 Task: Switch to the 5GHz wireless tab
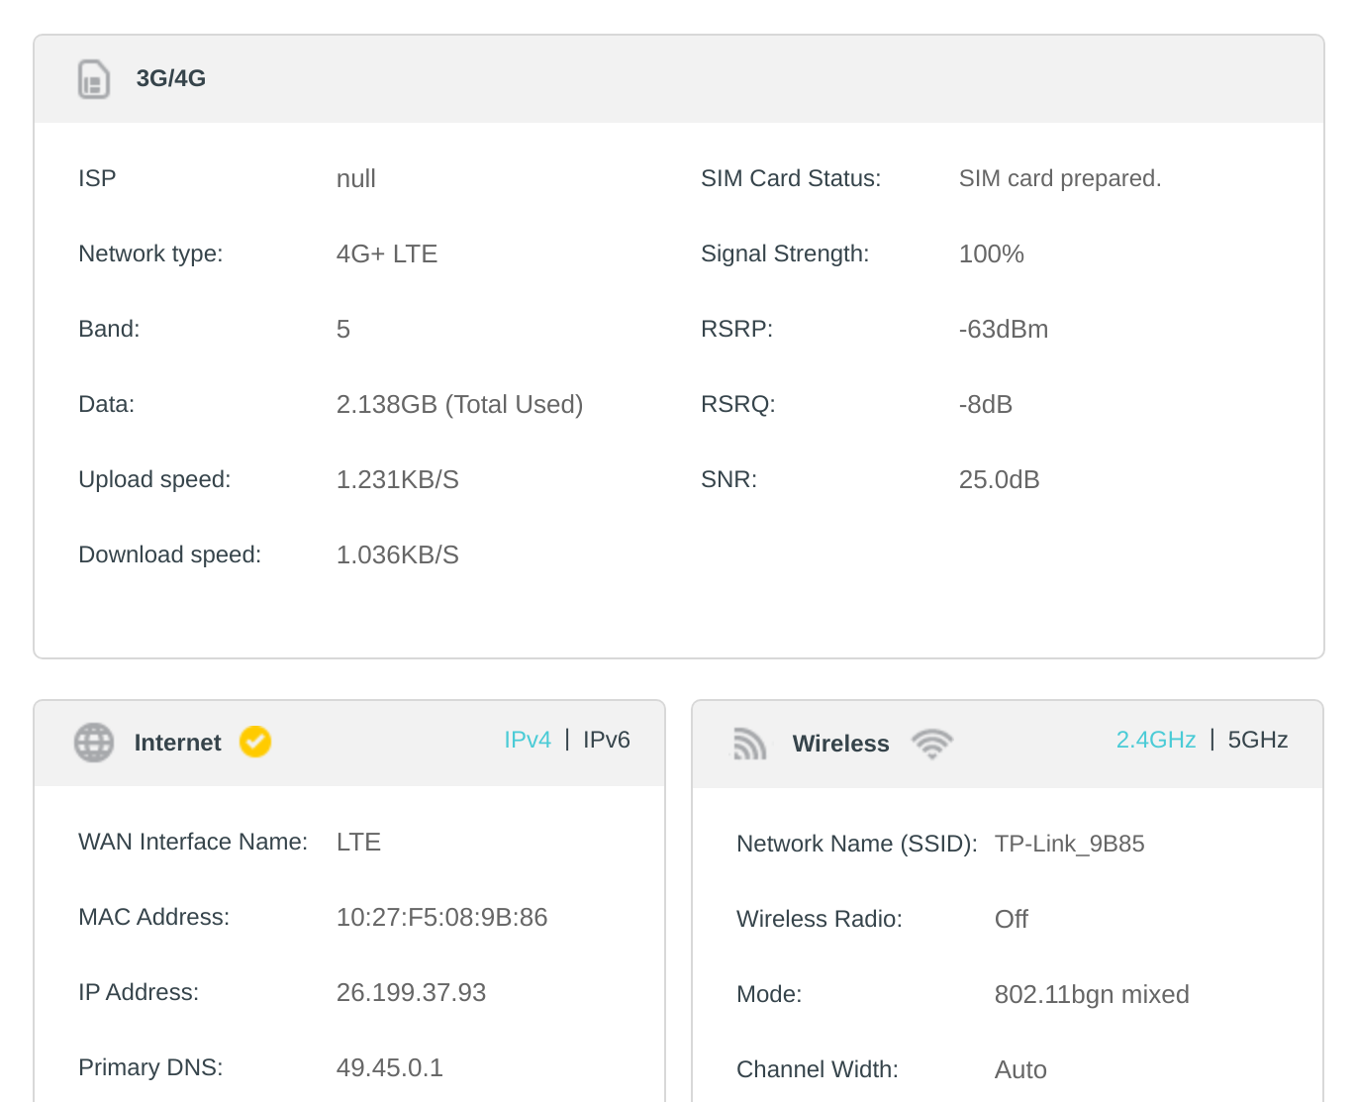click(x=1257, y=739)
